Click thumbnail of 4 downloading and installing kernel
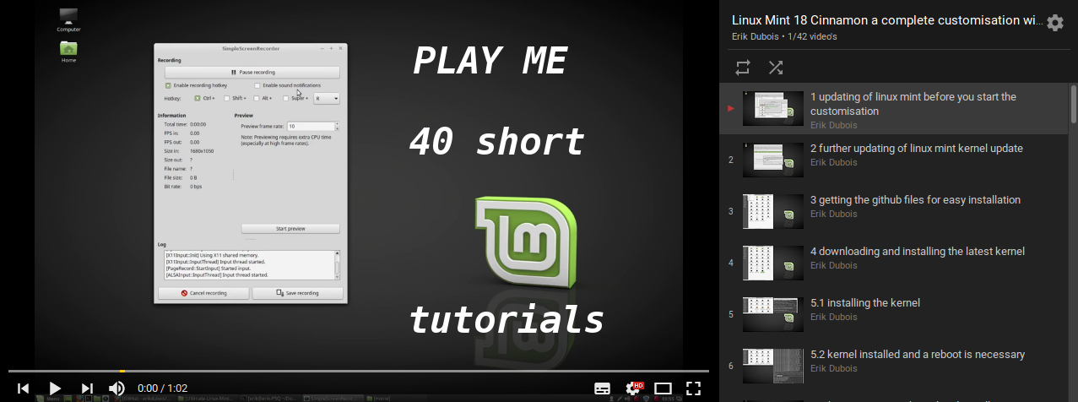1078x402 pixels. tap(773, 263)
